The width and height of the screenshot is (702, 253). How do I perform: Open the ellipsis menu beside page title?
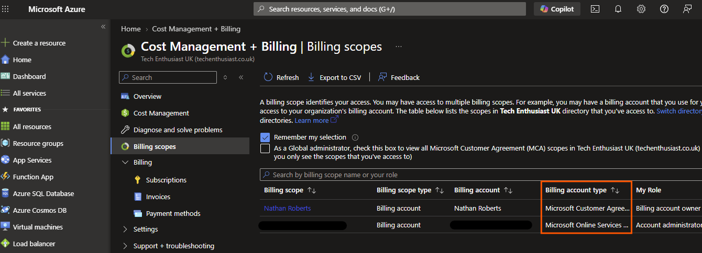(x=399, y=47)
